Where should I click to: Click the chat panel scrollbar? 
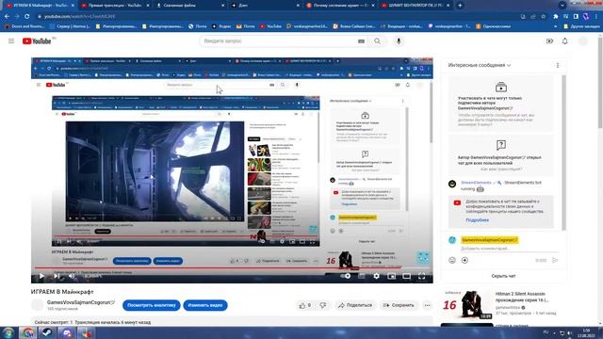[x=563, y=153]
